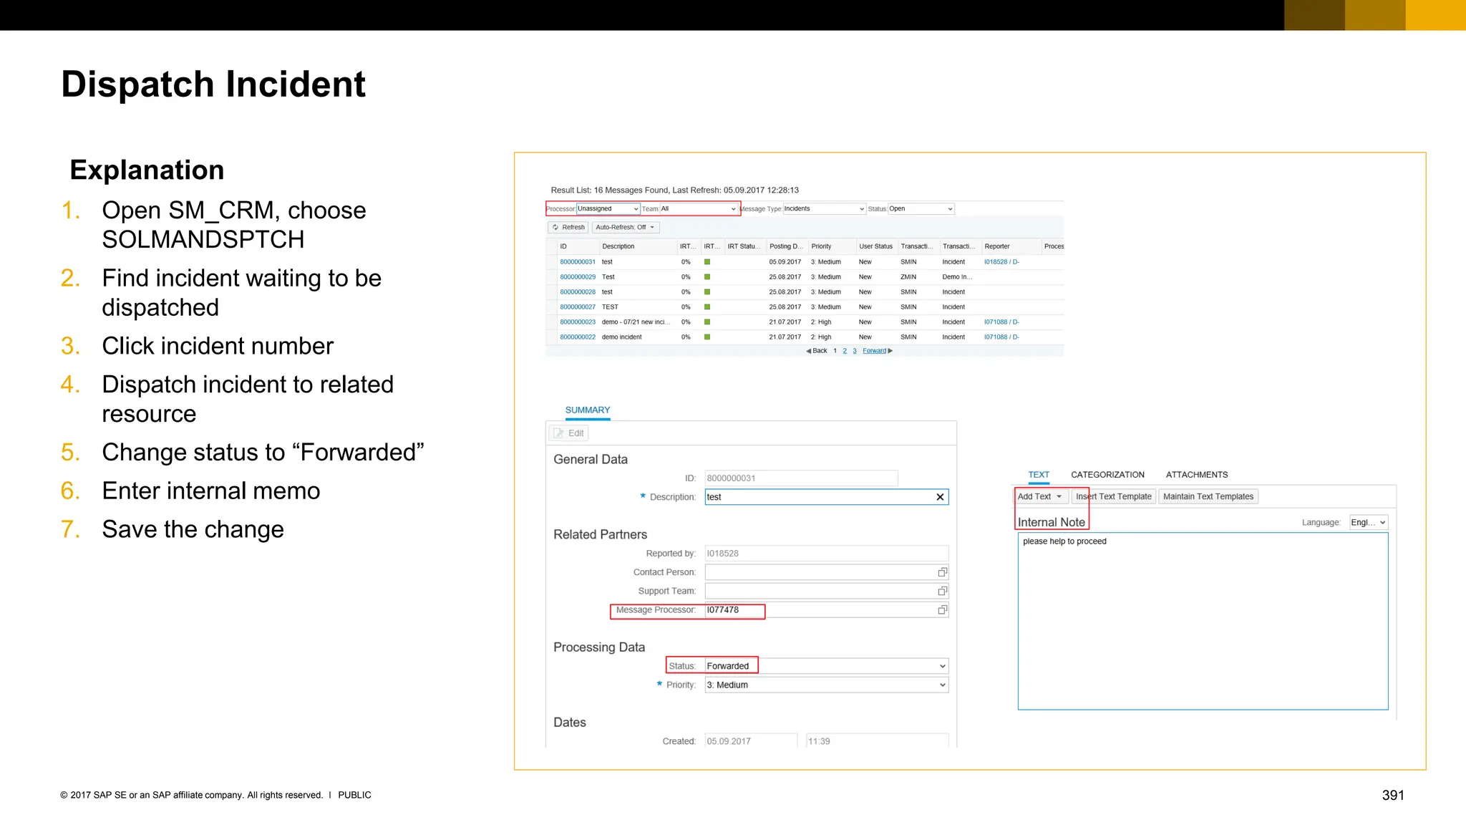Click the IRT status green square for 8000000031

(x=707, y=262)
